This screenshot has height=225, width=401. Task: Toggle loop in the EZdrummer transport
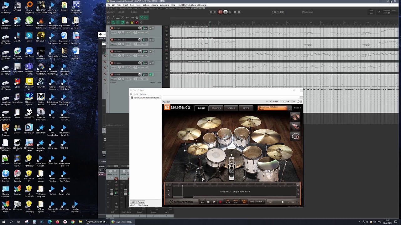coord(202,202)
